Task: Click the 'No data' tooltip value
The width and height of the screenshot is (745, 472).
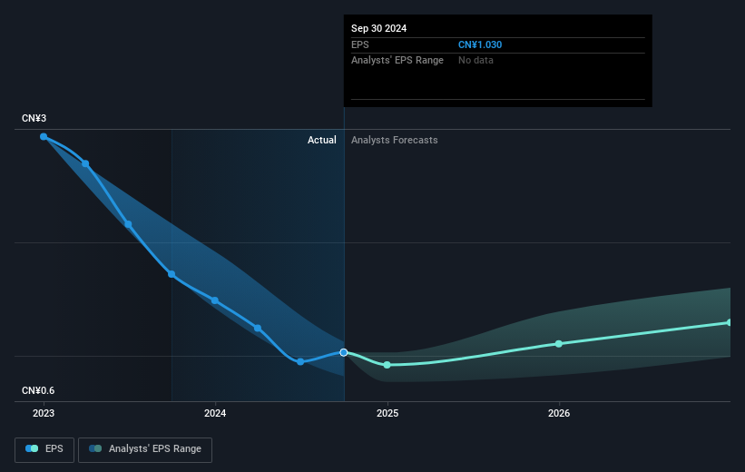Action: click(475, 61)
